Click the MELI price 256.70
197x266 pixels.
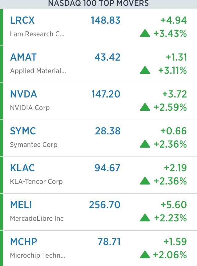click(105, 204)
